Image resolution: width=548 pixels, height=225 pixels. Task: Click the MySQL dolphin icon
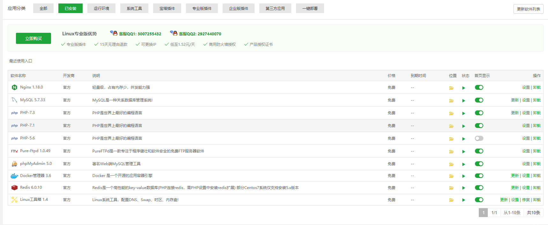tap(14, 100)
